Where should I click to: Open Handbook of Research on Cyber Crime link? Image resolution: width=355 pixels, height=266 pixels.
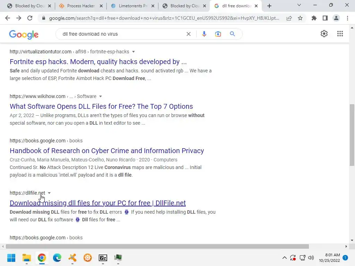point(107,151)
